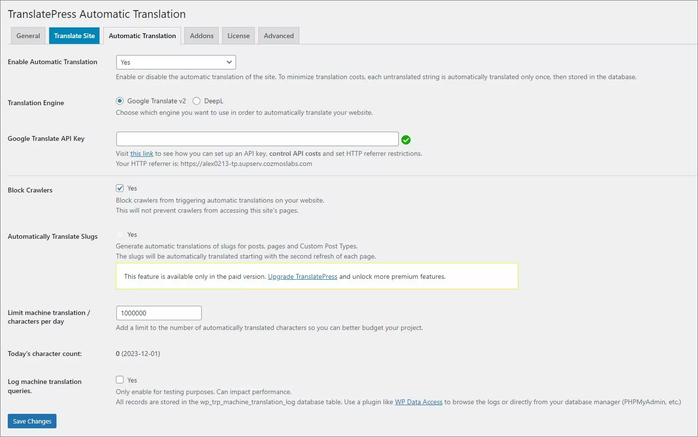Switch to the Translate Site tab

click(74, 36)
